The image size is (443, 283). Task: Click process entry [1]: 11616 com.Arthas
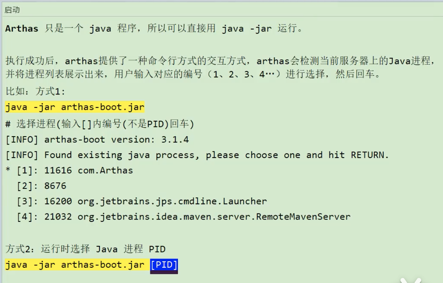point(69,170)
